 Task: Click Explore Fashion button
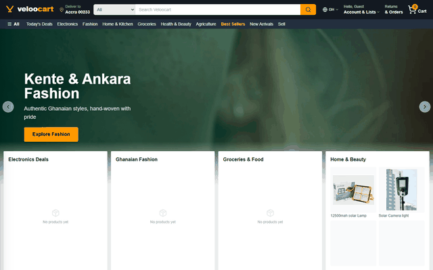(51, 134)
